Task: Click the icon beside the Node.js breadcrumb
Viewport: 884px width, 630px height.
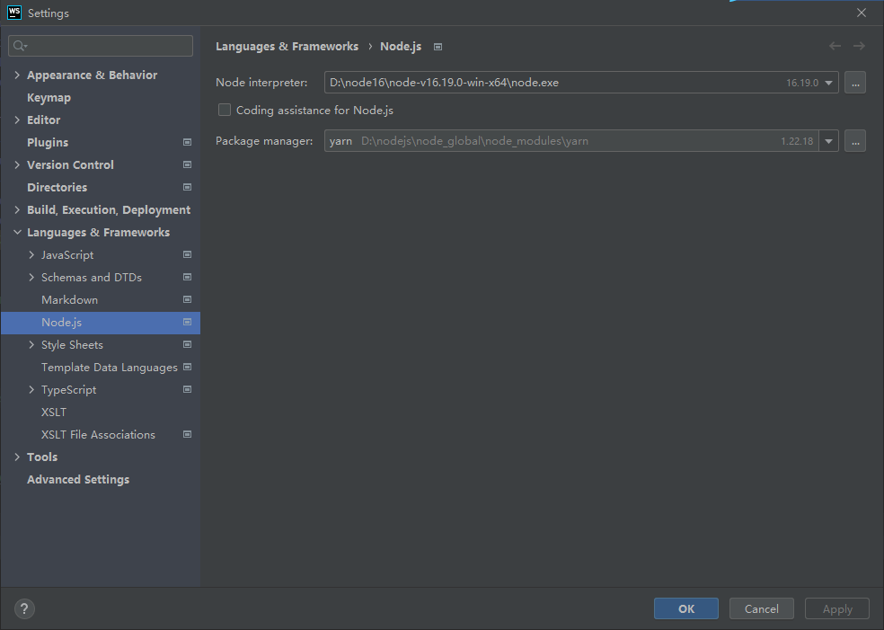Action: click(x=438, y=46)
